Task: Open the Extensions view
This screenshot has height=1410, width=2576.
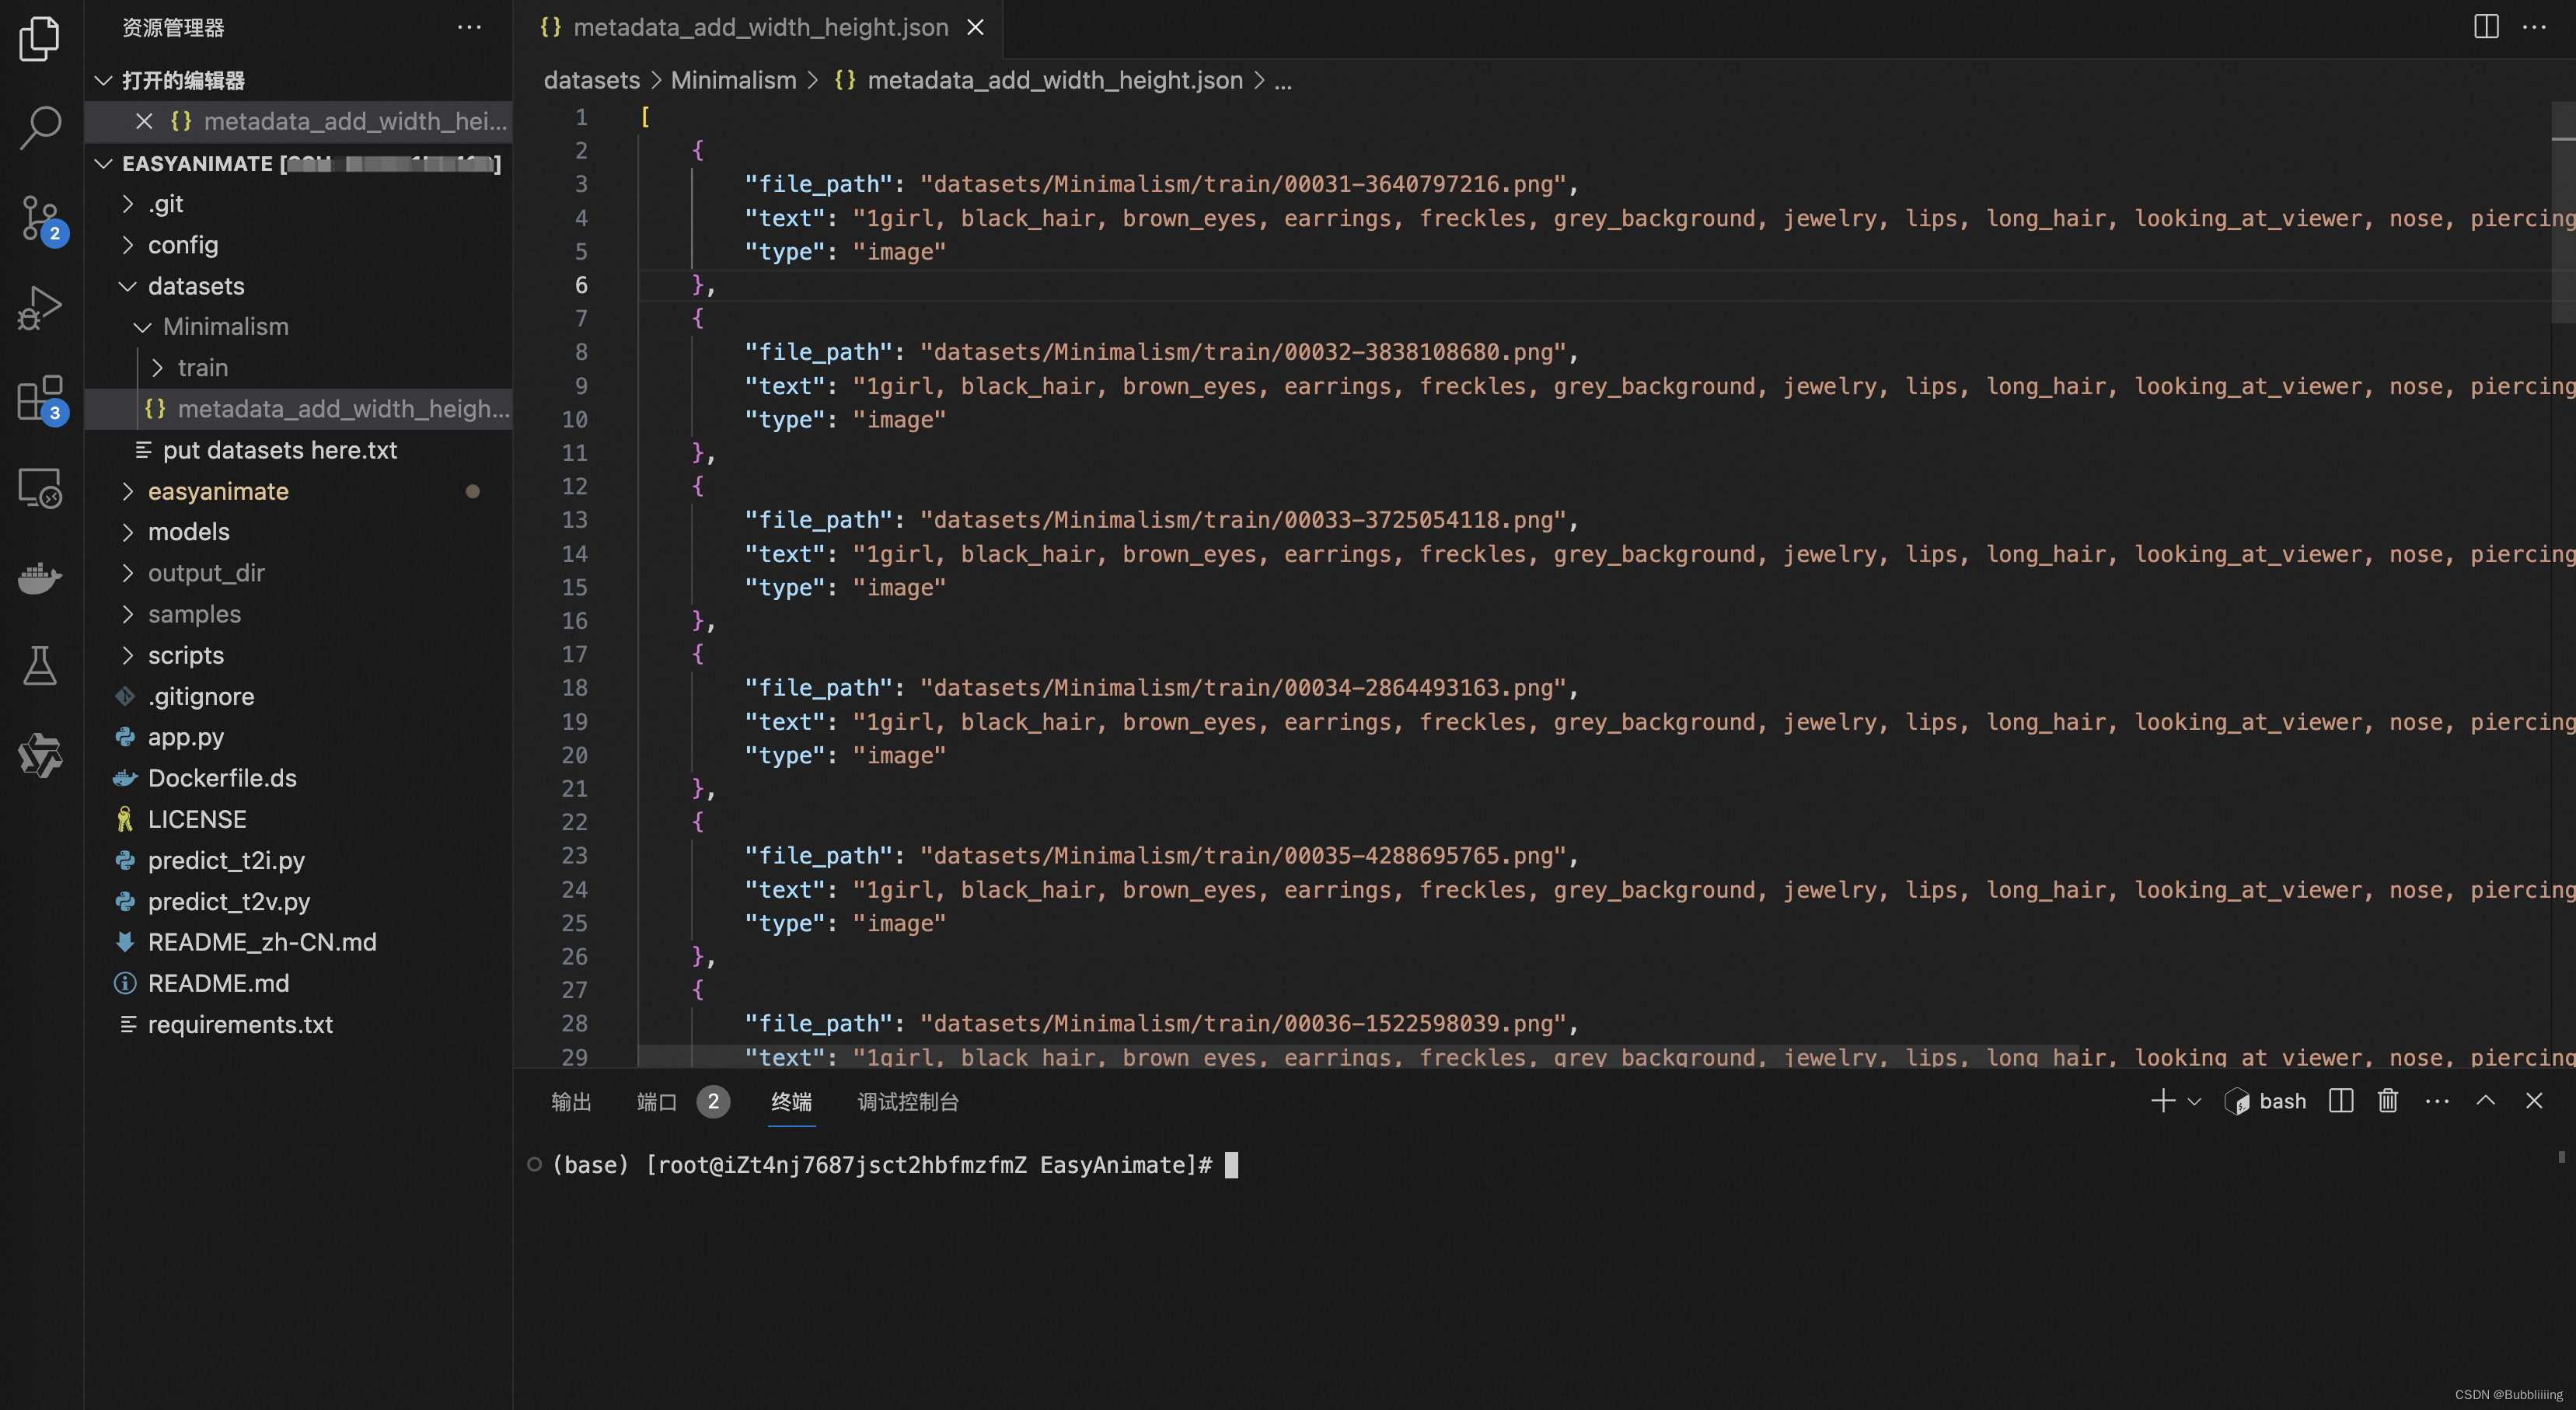Action: (x=40, y=398)
